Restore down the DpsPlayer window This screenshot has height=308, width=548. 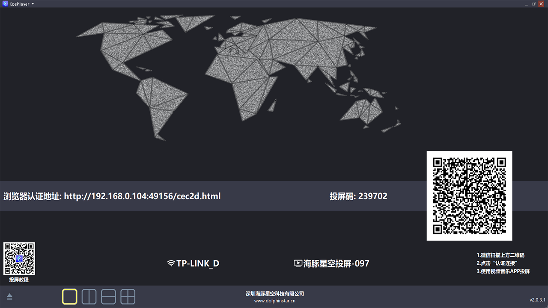pyautogui.click(x=534, y=4)
